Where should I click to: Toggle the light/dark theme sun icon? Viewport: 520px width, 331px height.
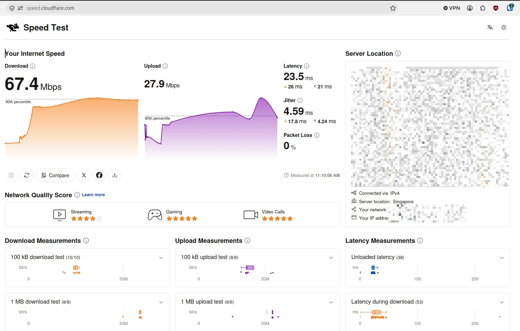click(504, 27)
